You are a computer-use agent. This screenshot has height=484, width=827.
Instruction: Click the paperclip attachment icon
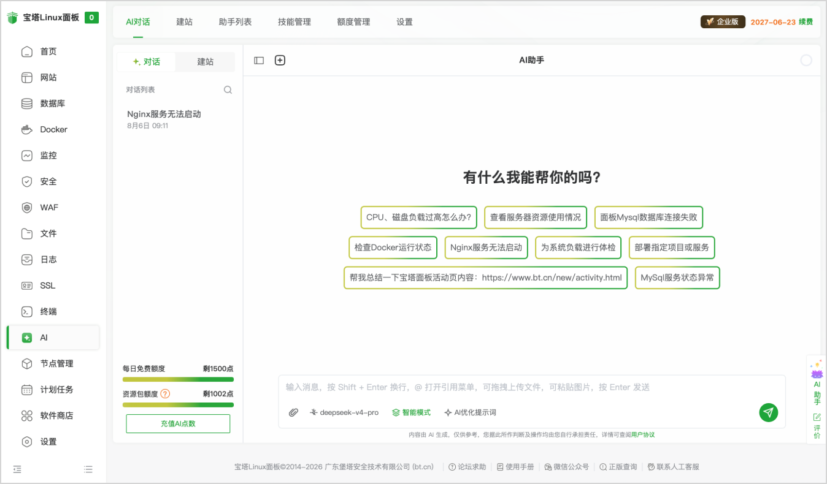pyautogui.click(x=294, y=412)
